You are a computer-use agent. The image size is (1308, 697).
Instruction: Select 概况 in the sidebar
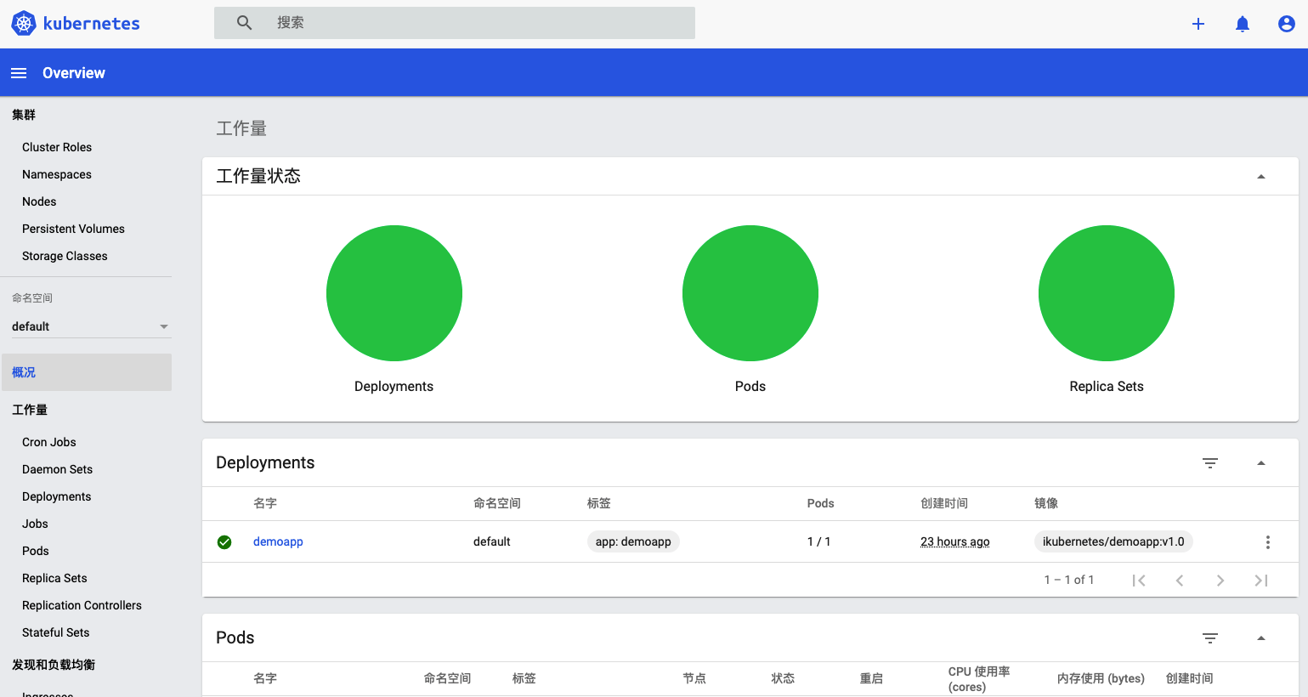(23, 372)
